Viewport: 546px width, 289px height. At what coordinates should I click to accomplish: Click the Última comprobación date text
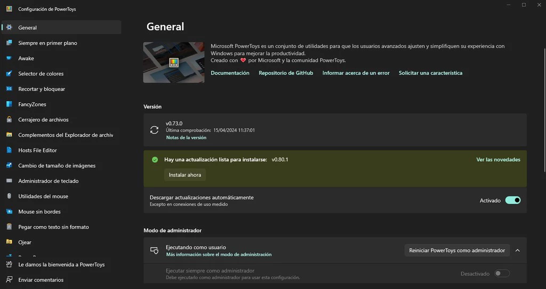[210, 130]
